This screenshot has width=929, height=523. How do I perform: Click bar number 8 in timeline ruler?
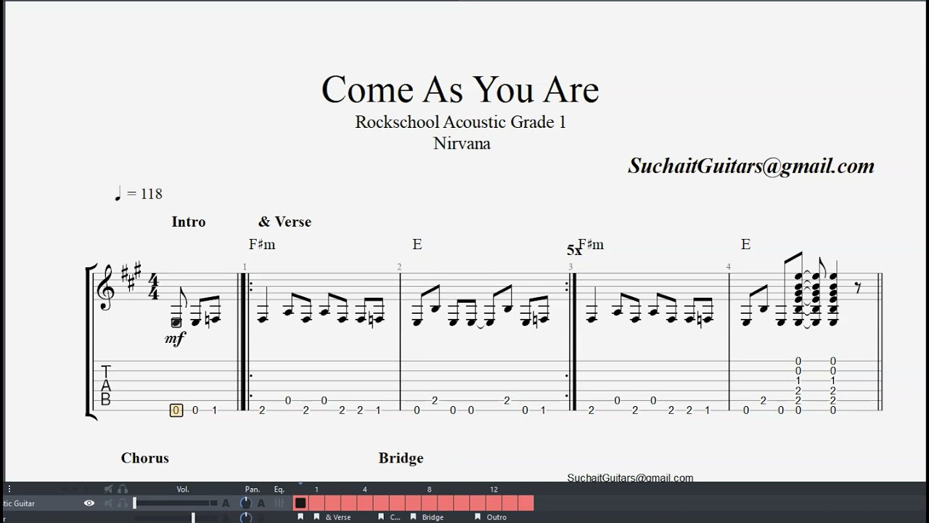(429, 490)
